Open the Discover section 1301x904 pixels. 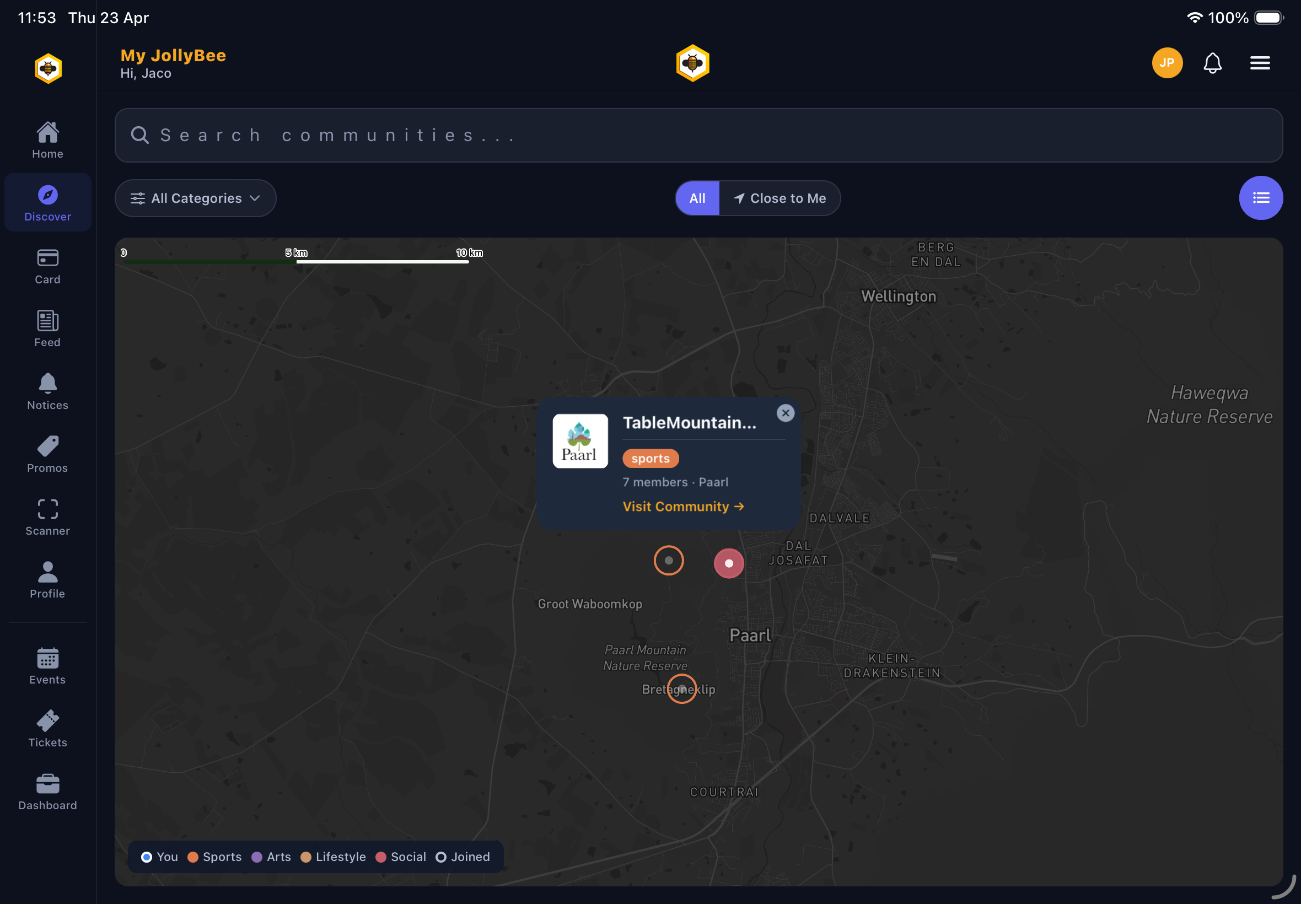click(x=47, y=202)
